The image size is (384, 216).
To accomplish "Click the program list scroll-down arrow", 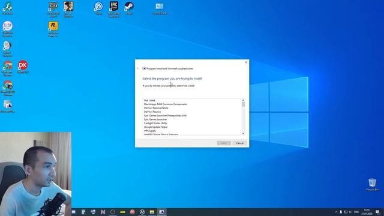I will coord(243,133).
